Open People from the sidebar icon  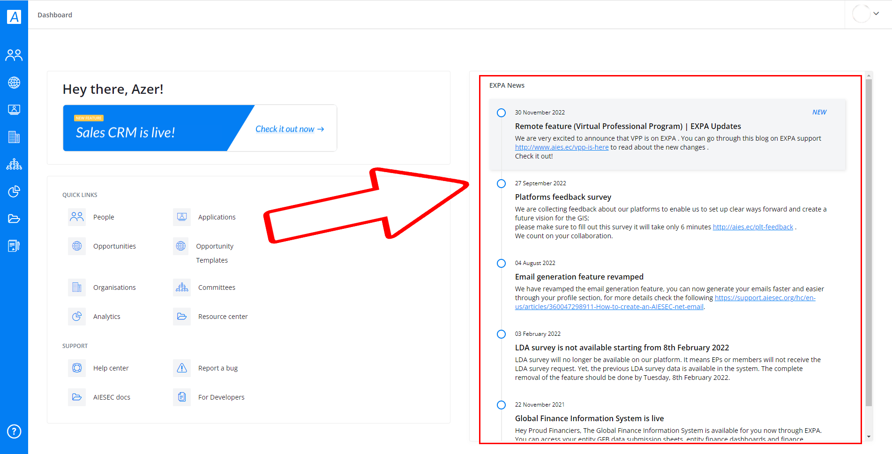tap(14, 55)
